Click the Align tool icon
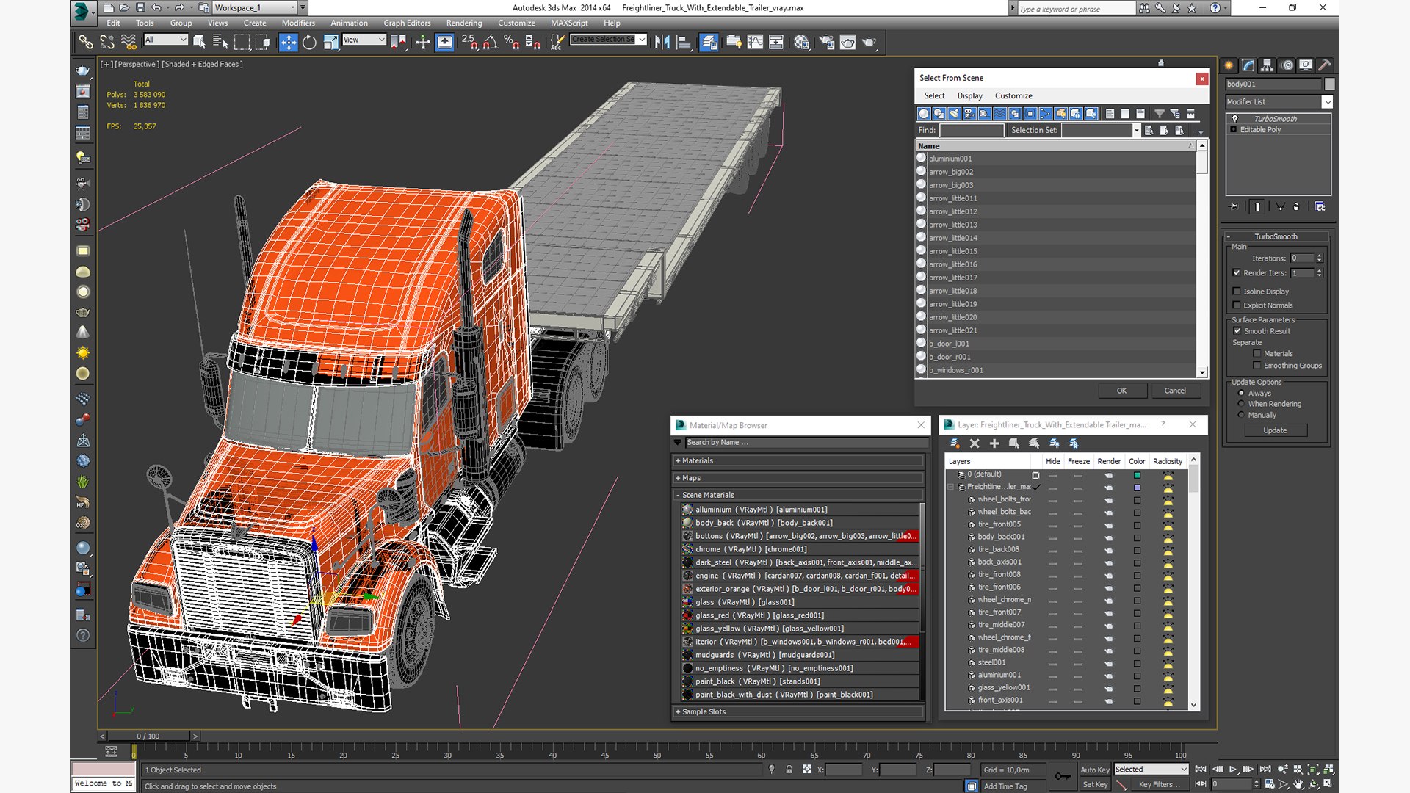The width and height of the screenshot is (1410, 793). point(683,42)
